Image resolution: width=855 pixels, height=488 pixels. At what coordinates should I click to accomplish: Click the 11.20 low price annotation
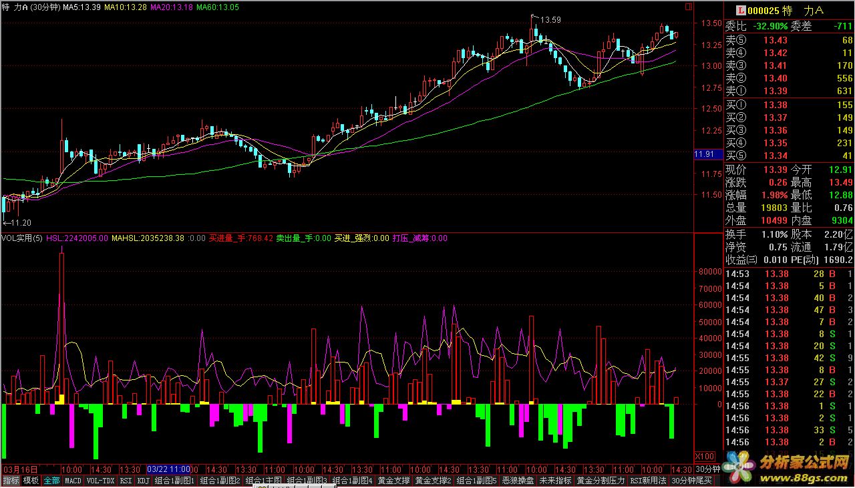coord(21,222)
